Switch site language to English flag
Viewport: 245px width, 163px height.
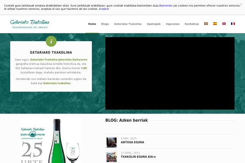(x=224, y=24)
